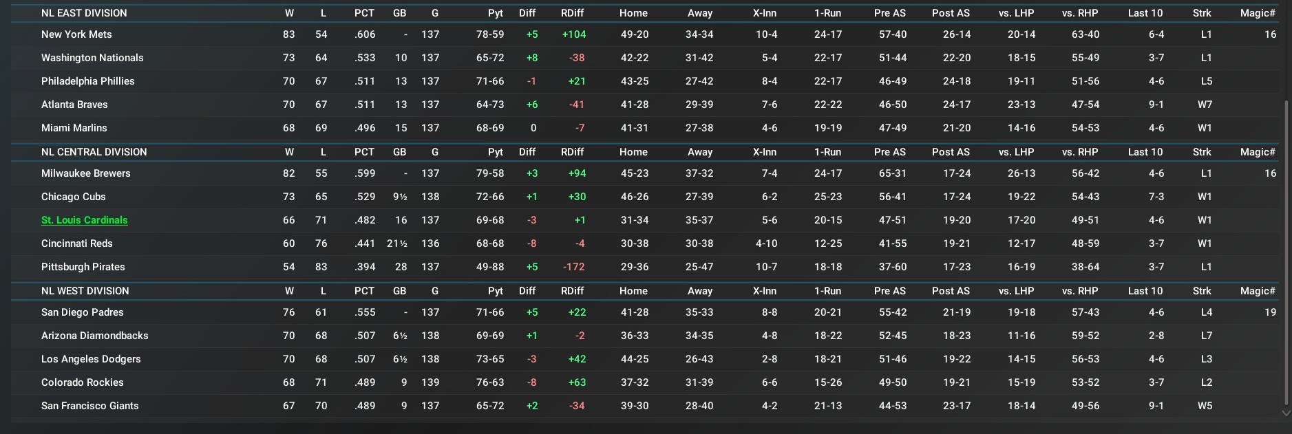Click NL Central Division Last 10 header

click(1145, 152)
